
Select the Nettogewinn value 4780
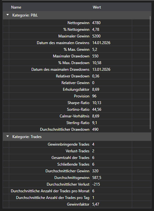coord(96,23)
